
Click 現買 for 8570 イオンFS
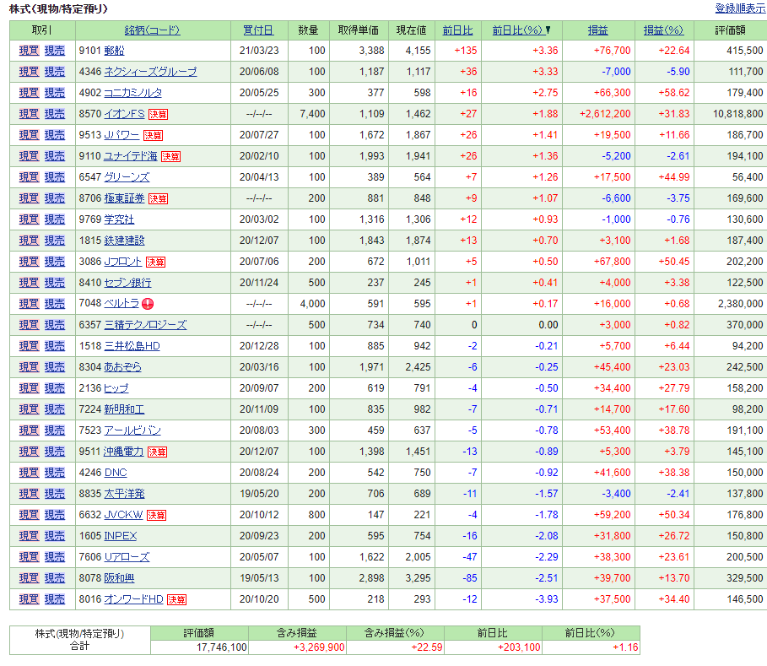point(29,114)
